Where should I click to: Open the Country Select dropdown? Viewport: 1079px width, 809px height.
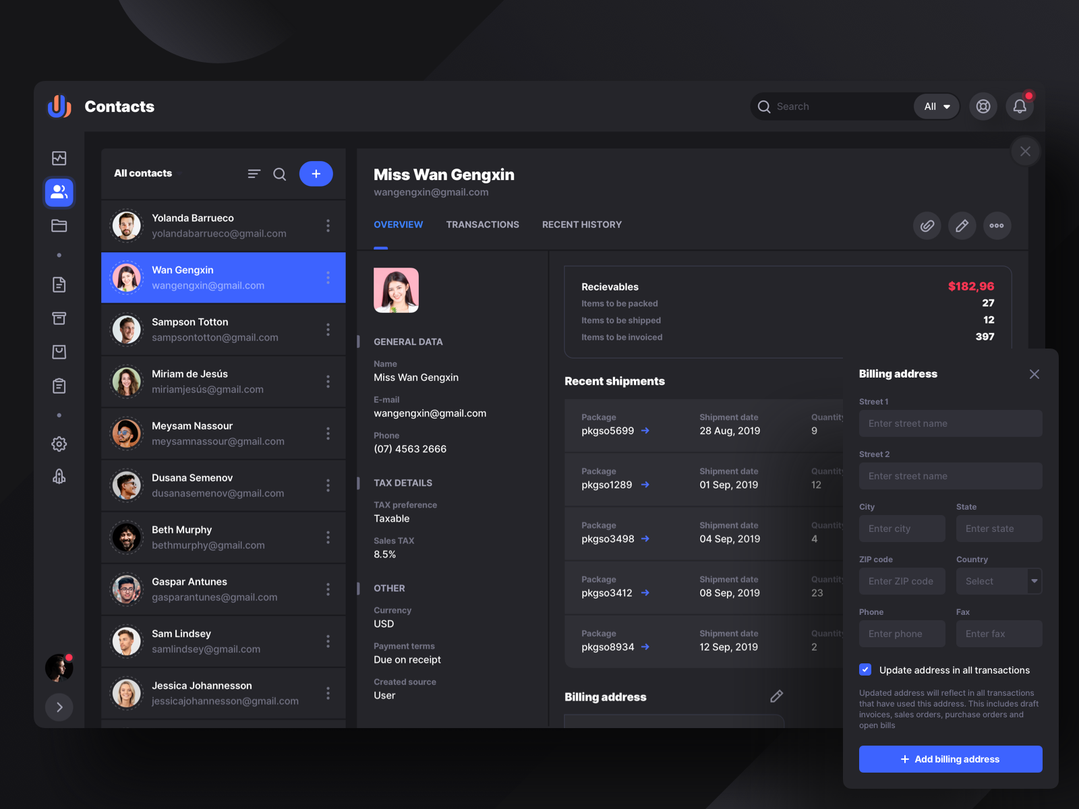tap(999, 580)
